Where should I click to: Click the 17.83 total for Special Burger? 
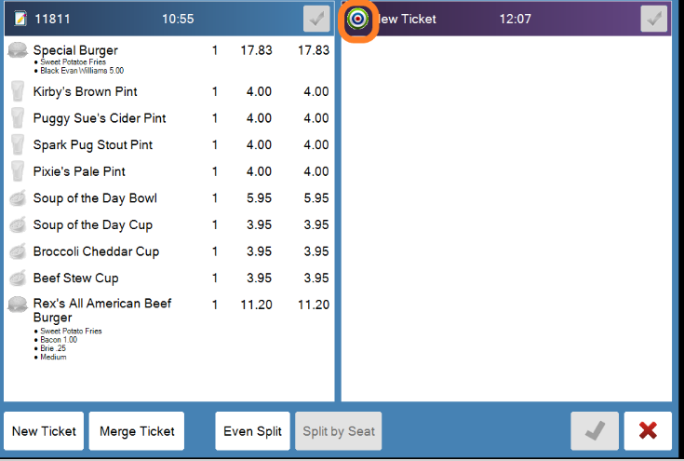coord(314,50)
